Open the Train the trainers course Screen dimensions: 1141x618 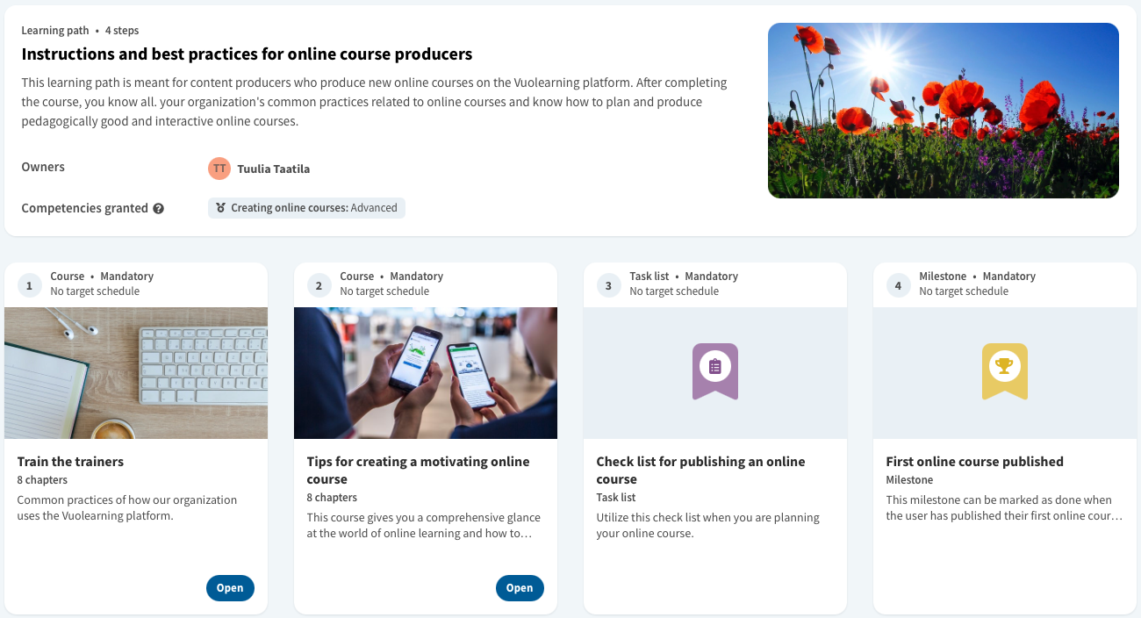click(x=230, y=588)
